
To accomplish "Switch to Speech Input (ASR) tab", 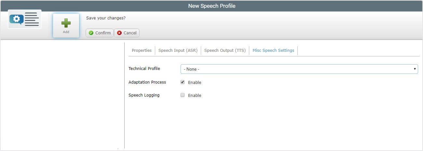I will pyautogui.click(x=178, y=51).
